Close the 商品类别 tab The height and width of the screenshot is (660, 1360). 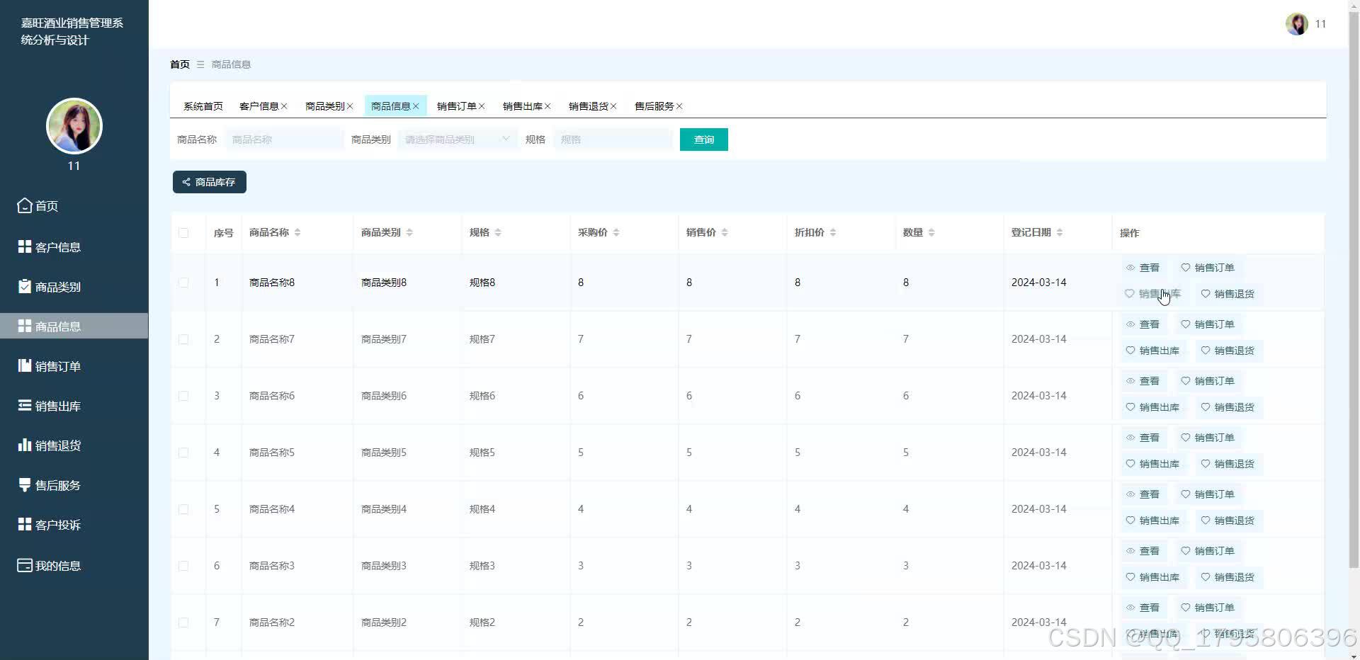[x=350, y=106]
